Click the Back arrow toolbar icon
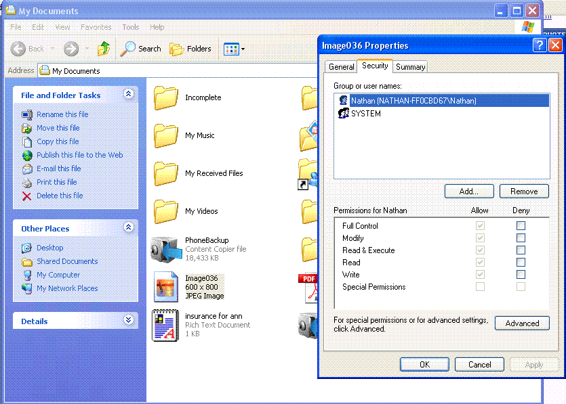566x404 pixels. coord(18,49)
